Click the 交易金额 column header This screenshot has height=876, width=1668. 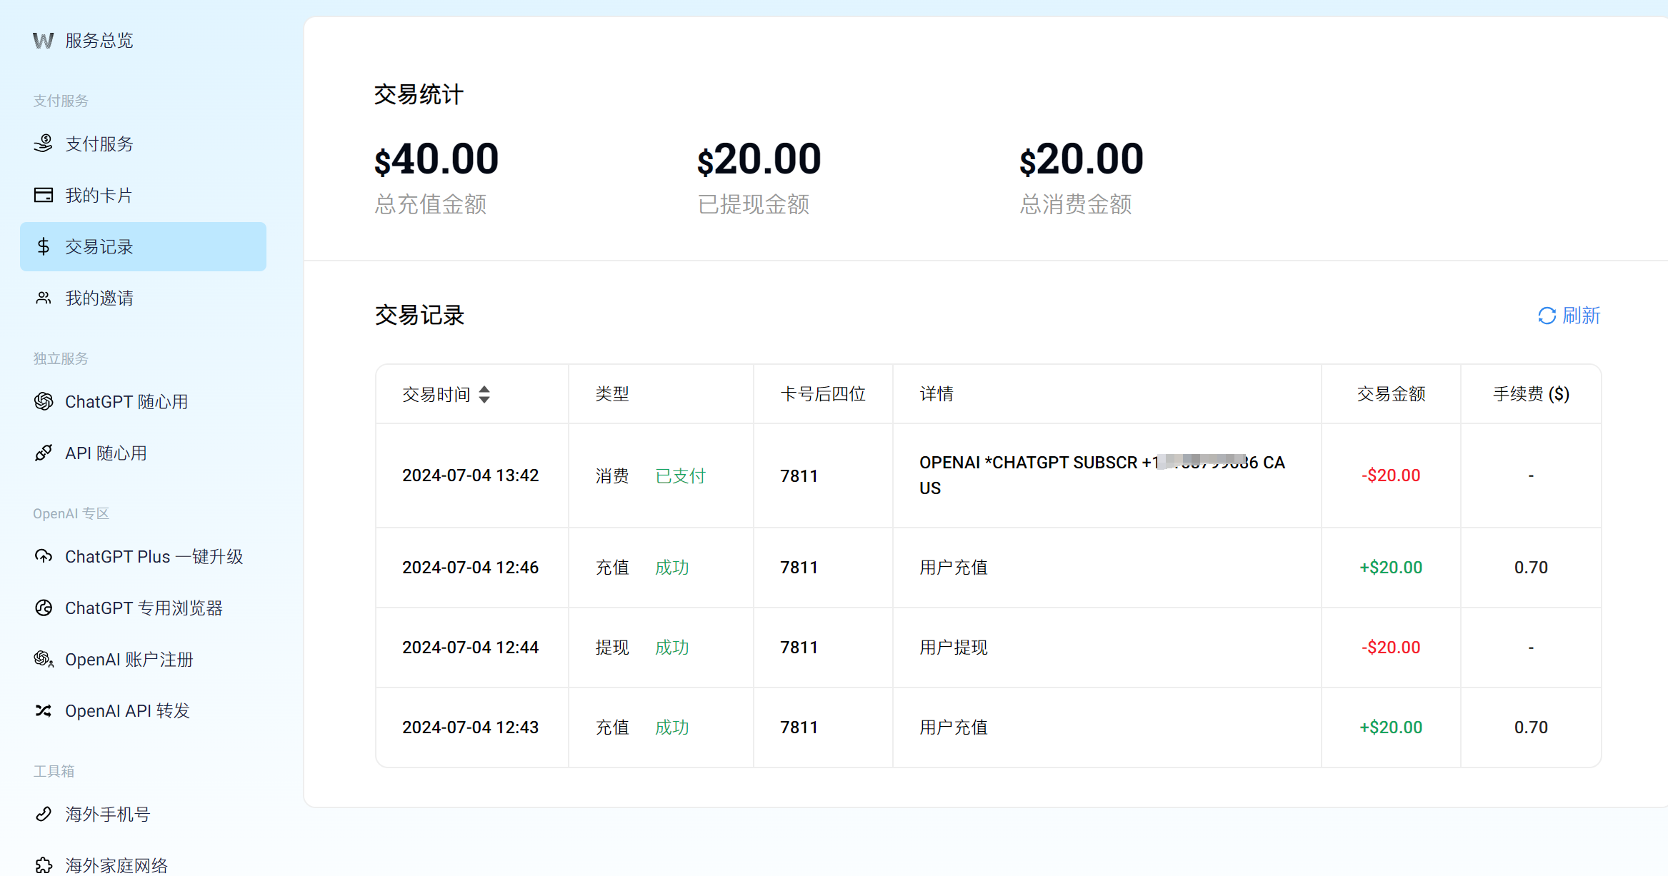click(1391, 394)
